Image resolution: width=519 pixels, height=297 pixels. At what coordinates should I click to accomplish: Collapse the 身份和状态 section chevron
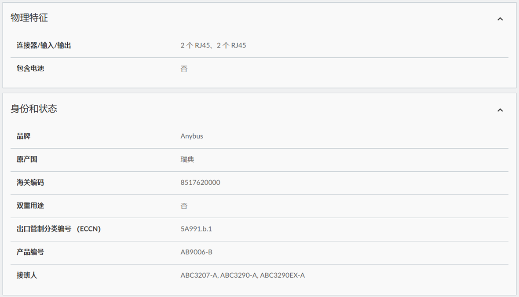tap(500, 110)
